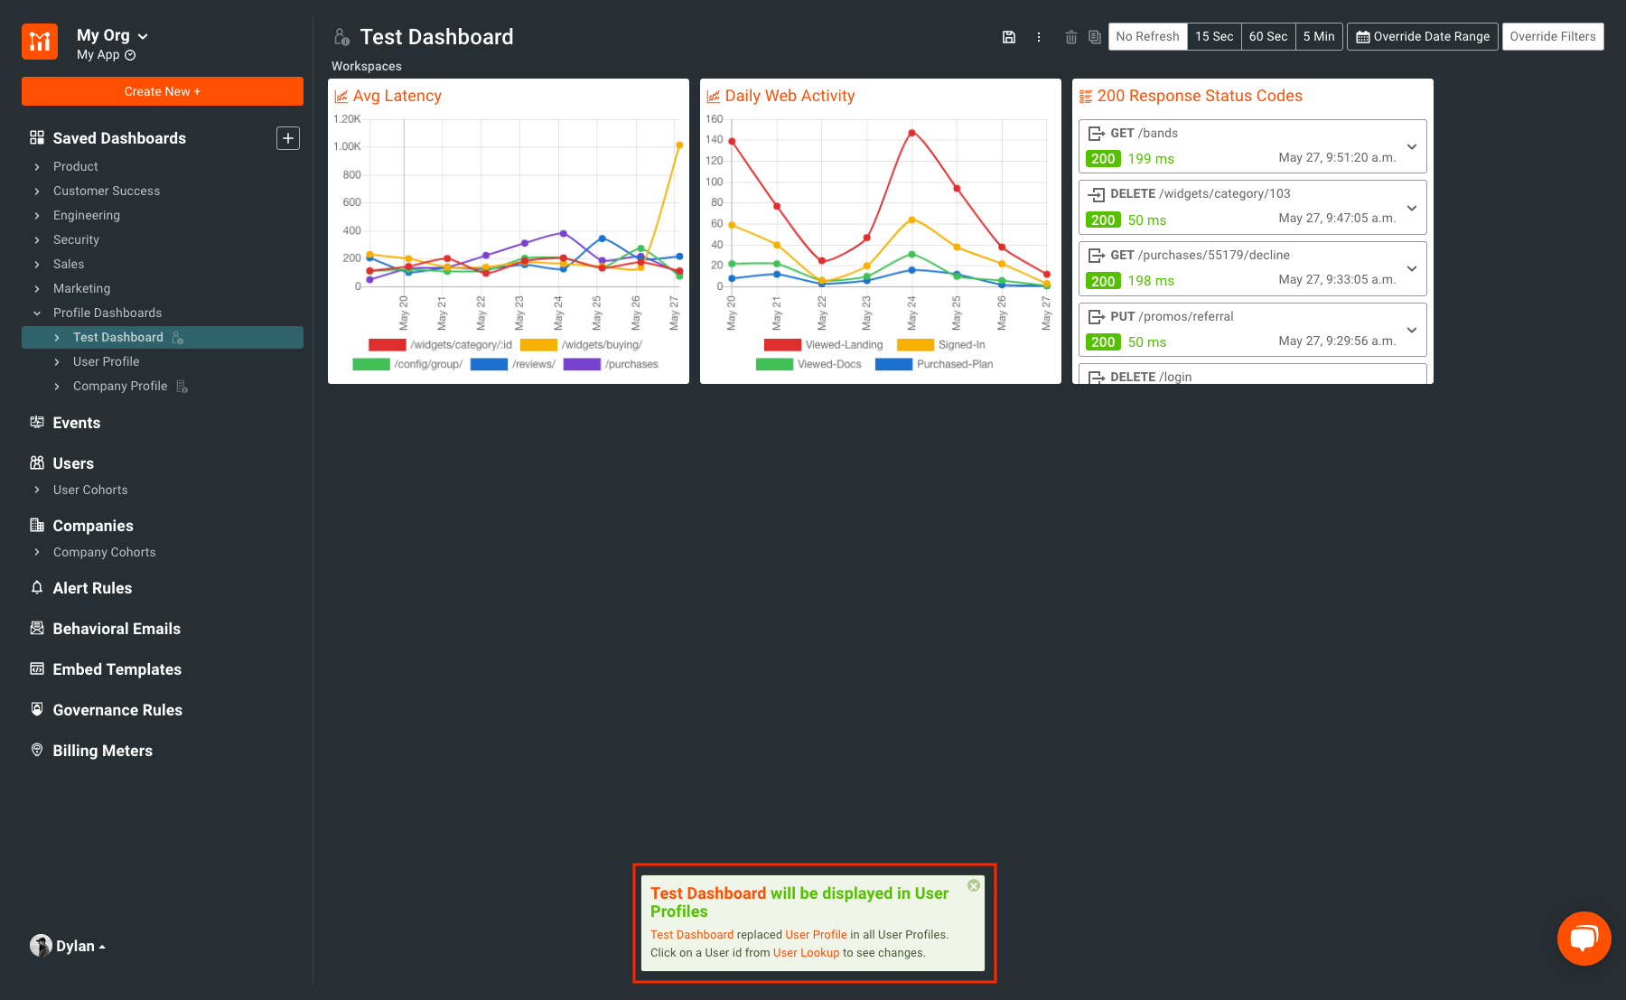Collapse the Profile Dashboards section
1626x1000 pixels.
click(37, 313)
